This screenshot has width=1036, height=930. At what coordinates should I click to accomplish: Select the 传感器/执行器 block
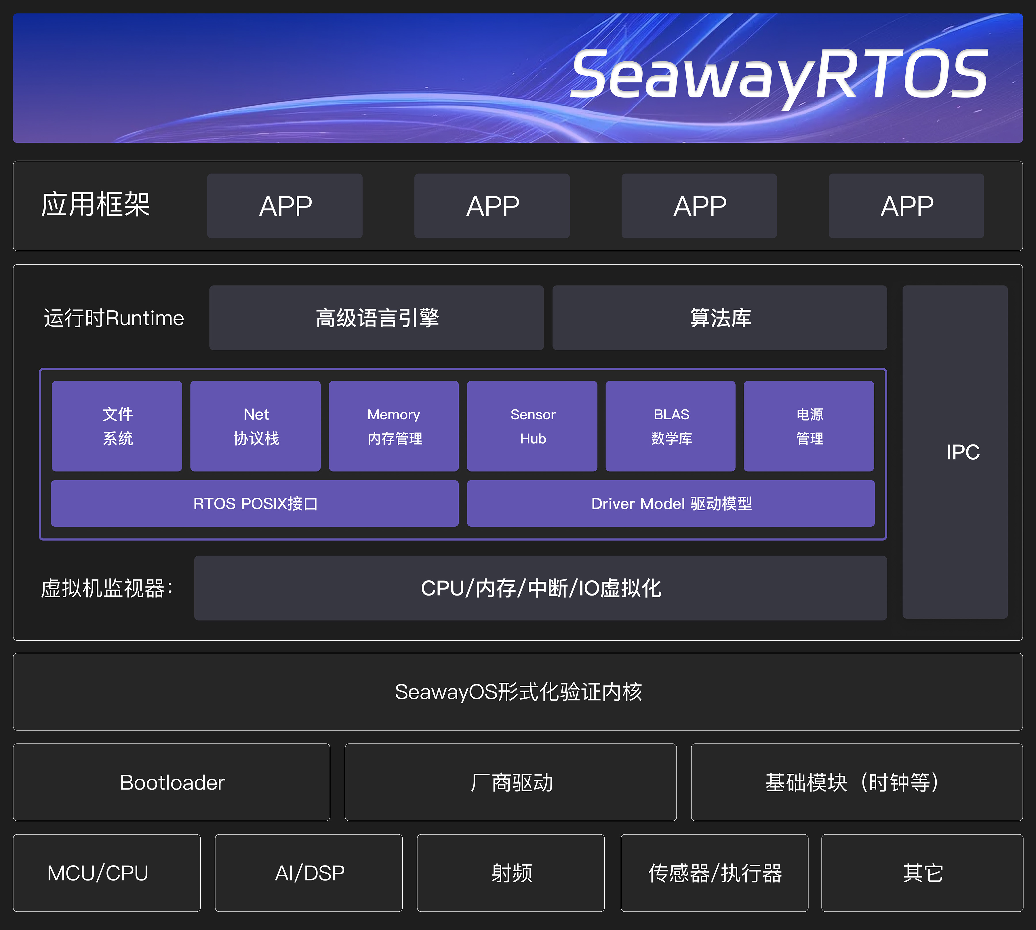[715, 873]
